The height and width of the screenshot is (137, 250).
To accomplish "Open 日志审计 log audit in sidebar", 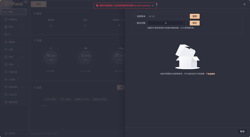I will click(x=14, y=94).
